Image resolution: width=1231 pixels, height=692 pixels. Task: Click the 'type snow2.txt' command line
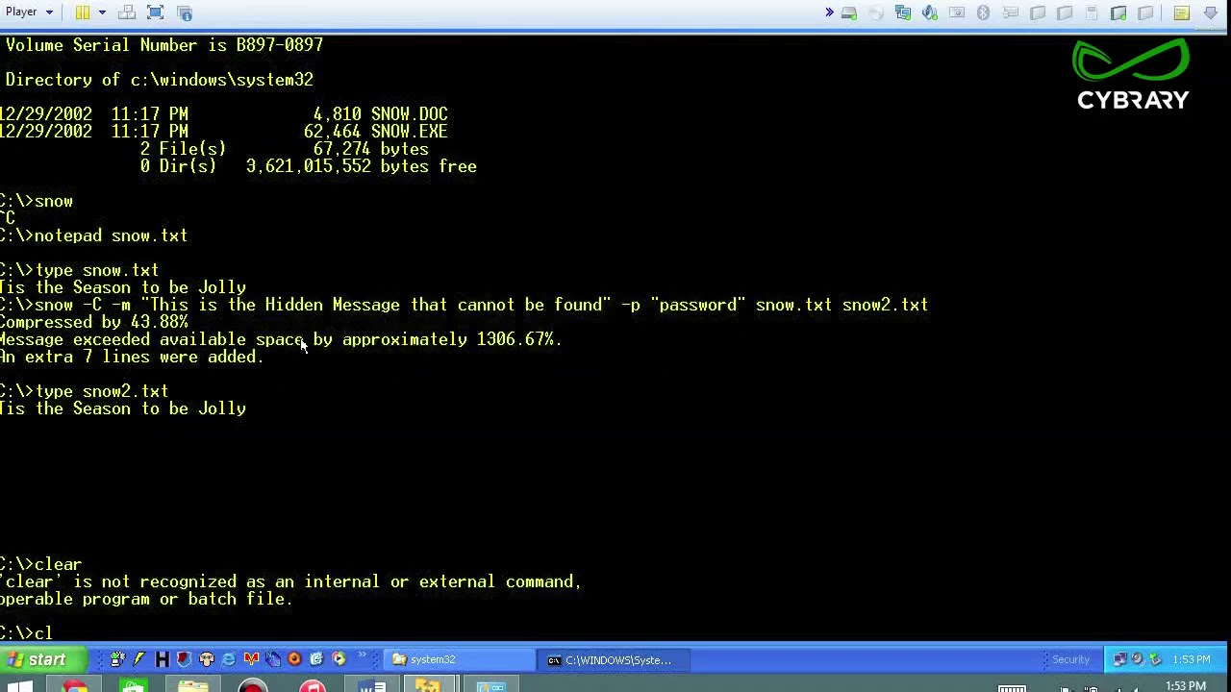tap(85, 391)
